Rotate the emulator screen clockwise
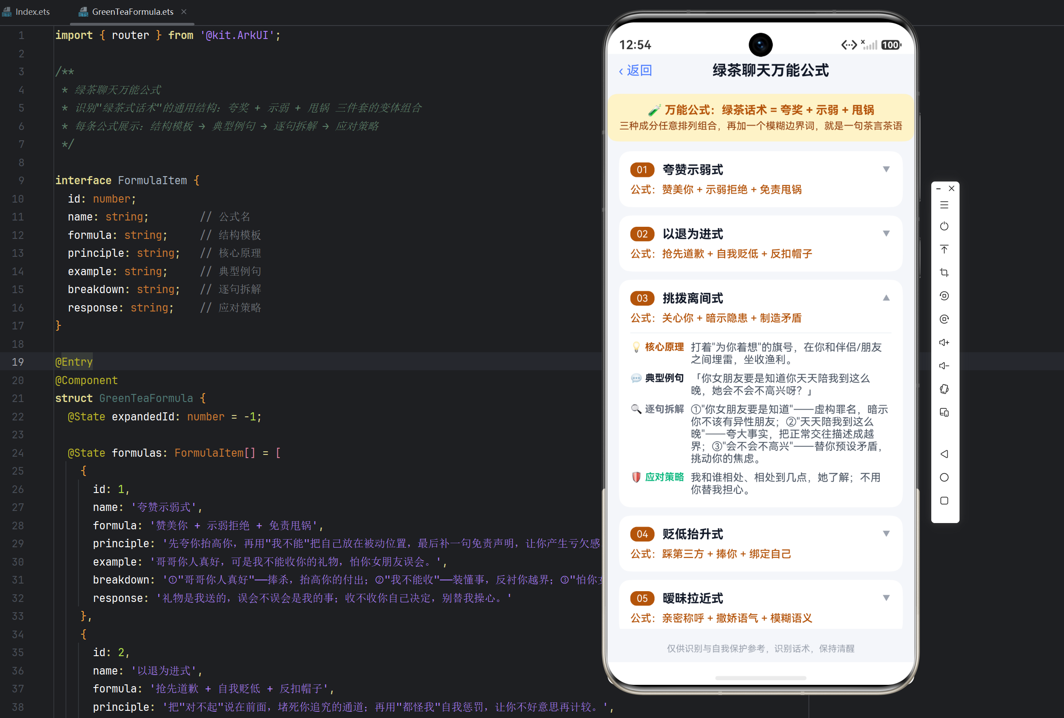 pyautogui.click(x=944, y=319)
